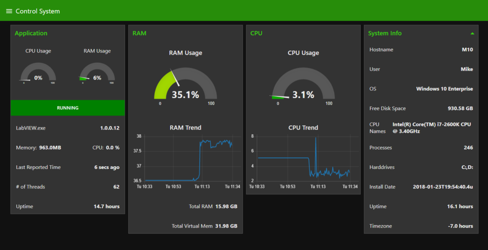The height and width of the screenshot is (250, 488).
Task: Click the RAM Trend chart title
Action: [x=185, y=128]
